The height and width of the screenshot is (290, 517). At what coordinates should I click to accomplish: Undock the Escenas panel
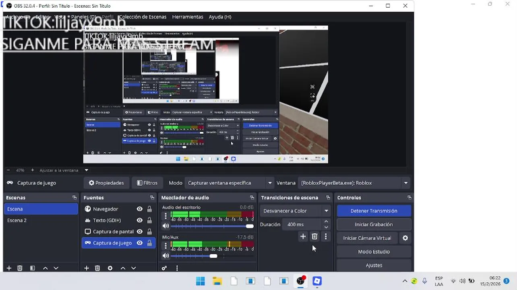(74, 198)
